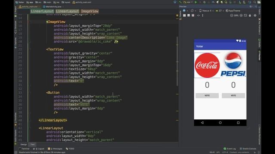The width and height of the screenshot is (275, 154).
Task: Click src folder in navigation bar
Action: [38, 2]
